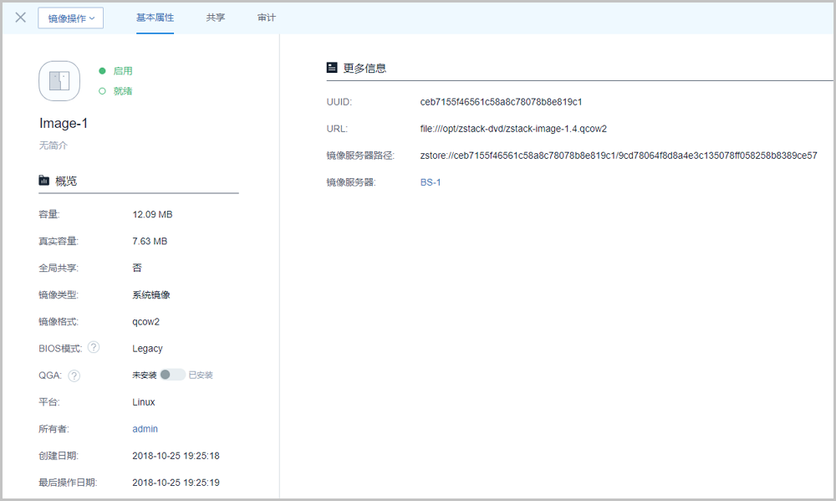Open the 镜像操作 dropdown menu
Viewport: 836px width, 501px height.
(x=70, y=18)
